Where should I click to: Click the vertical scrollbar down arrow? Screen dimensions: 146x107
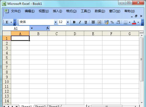click(142, 103)
